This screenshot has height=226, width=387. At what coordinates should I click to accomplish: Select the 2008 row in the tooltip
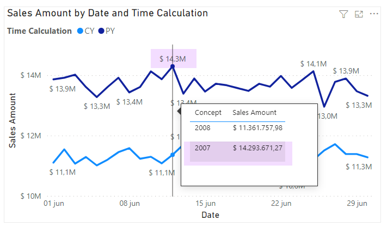pos(238,128)
